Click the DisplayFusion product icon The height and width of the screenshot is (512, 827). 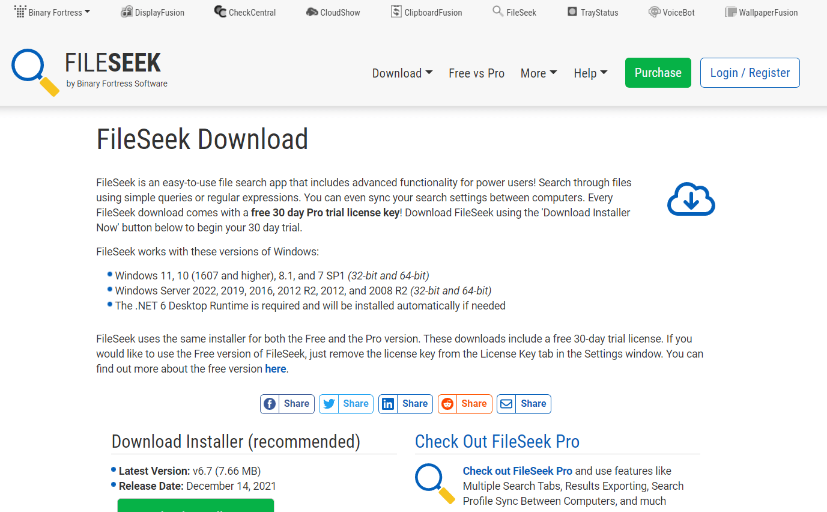pyautogui.click(x=126, y=12)
